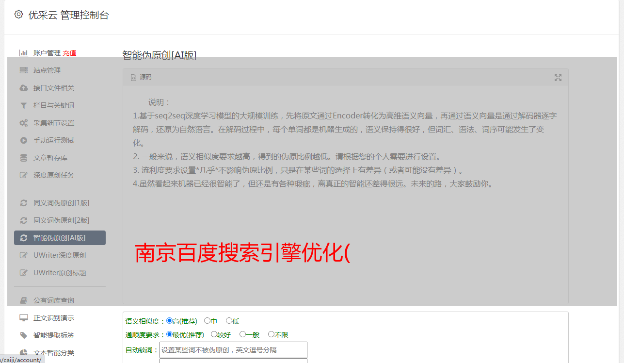Click the server icon for 站点管理
The image size is (624, 363).
click(23, 70)
